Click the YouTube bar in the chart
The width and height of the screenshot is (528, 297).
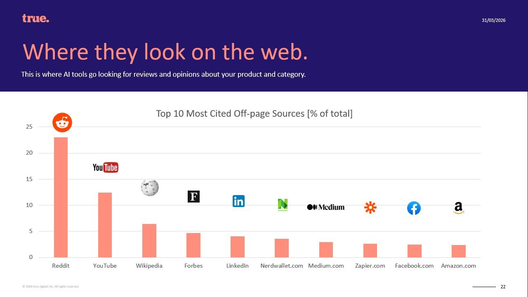tap(105, 225)
